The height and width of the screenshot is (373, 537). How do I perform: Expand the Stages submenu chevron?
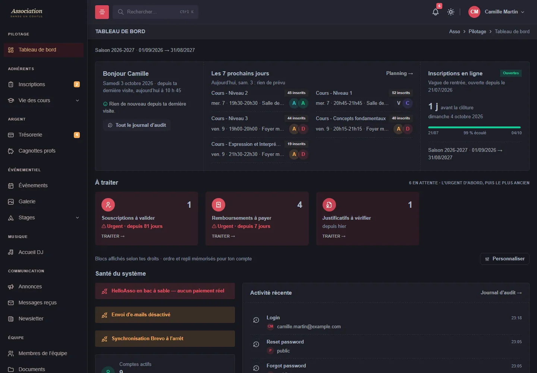click(x=77, y=218)
